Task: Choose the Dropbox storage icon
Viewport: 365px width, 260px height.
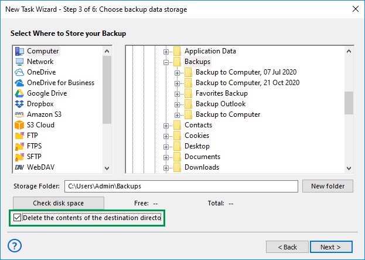Action: click(19, 104)
